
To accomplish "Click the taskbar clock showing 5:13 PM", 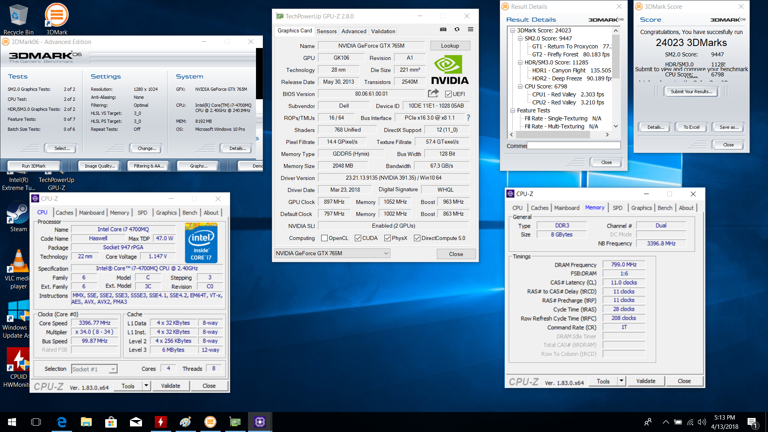I will [x=725, y=422].
